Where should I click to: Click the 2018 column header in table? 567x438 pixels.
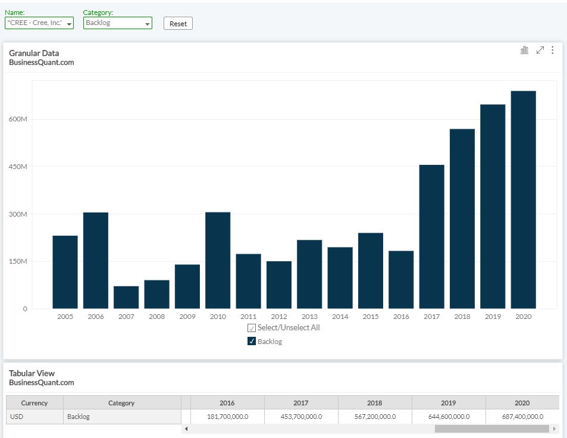[x=375, y=402]
